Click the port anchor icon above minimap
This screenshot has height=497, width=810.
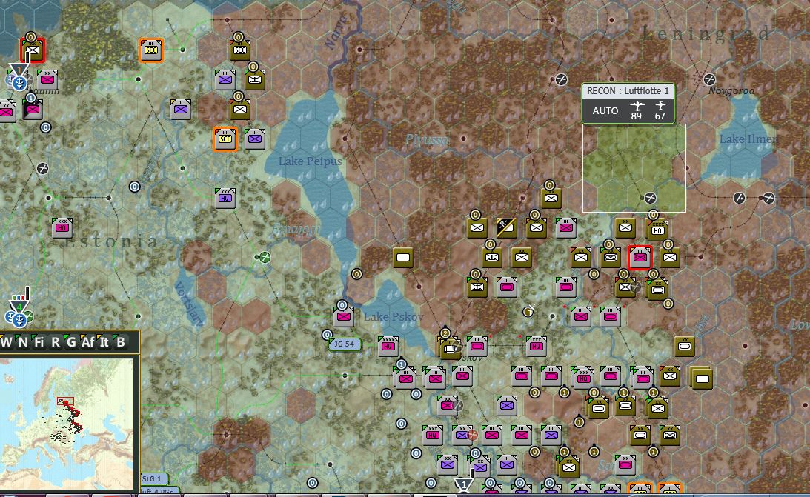tap(19, 321)
